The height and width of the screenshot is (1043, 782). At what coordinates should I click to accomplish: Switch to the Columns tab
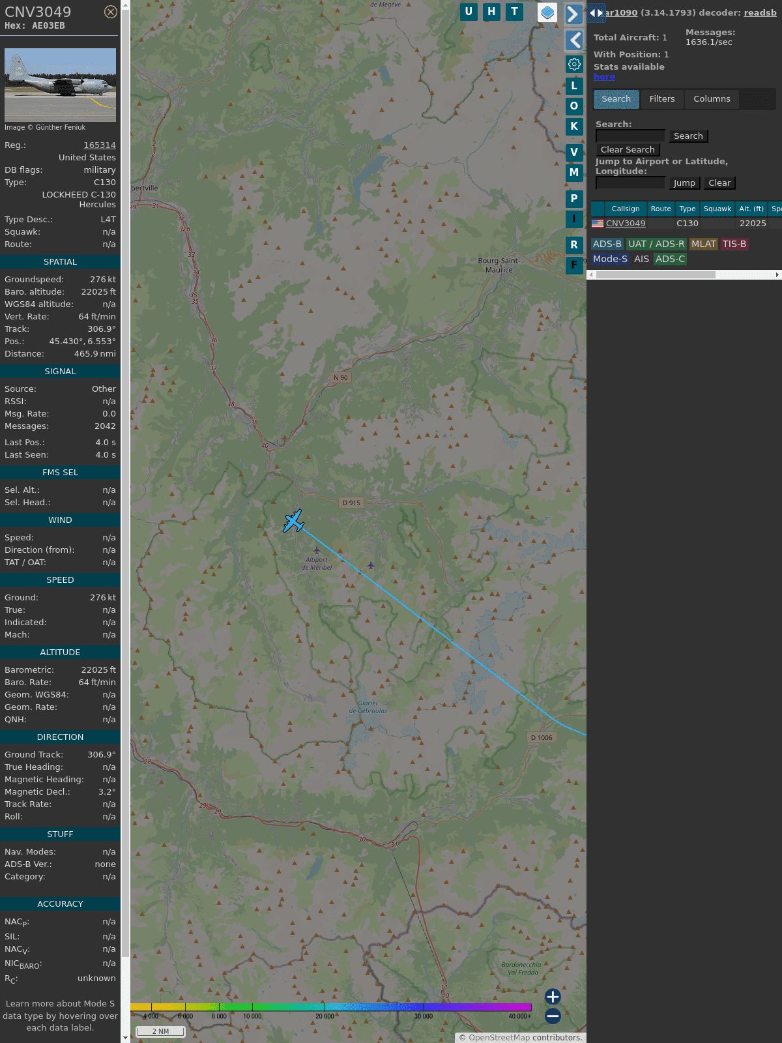point(712,99)
